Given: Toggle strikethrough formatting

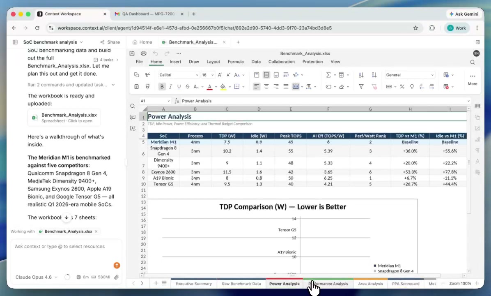Looking at the screenshot, I should click(187, 87).
